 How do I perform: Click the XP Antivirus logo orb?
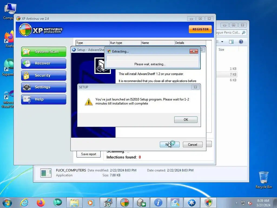click(x=25, y=30)
